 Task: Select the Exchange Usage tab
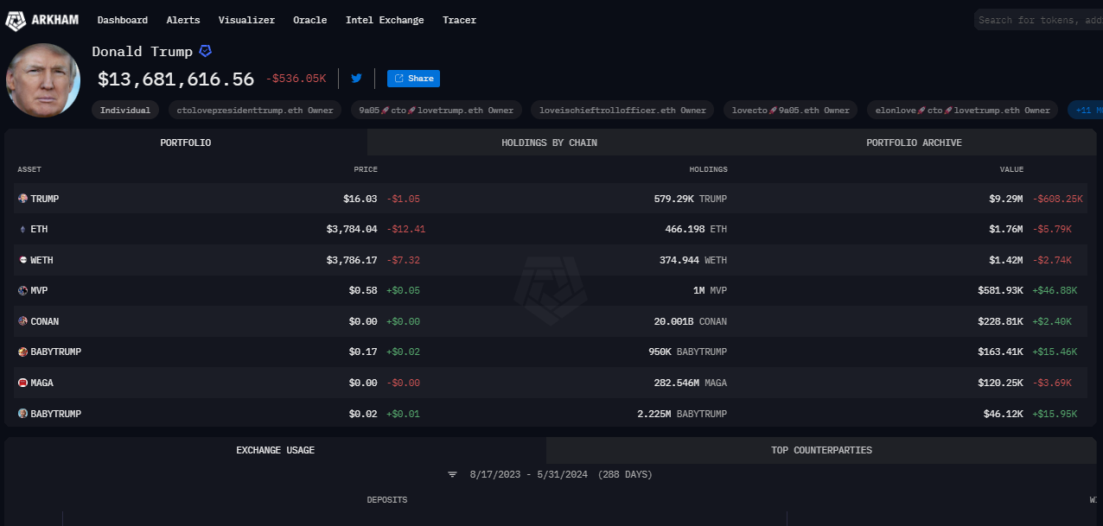click(276, 450)
